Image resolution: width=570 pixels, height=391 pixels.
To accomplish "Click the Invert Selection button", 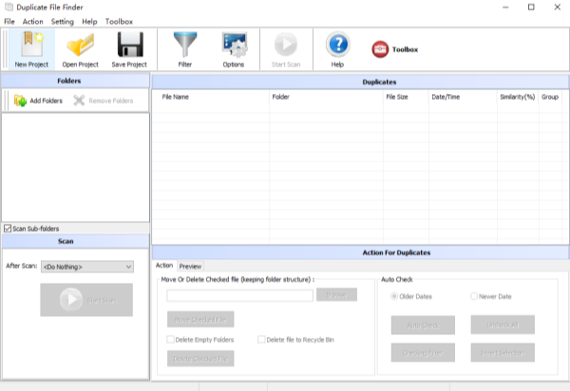I will (503, 352).
